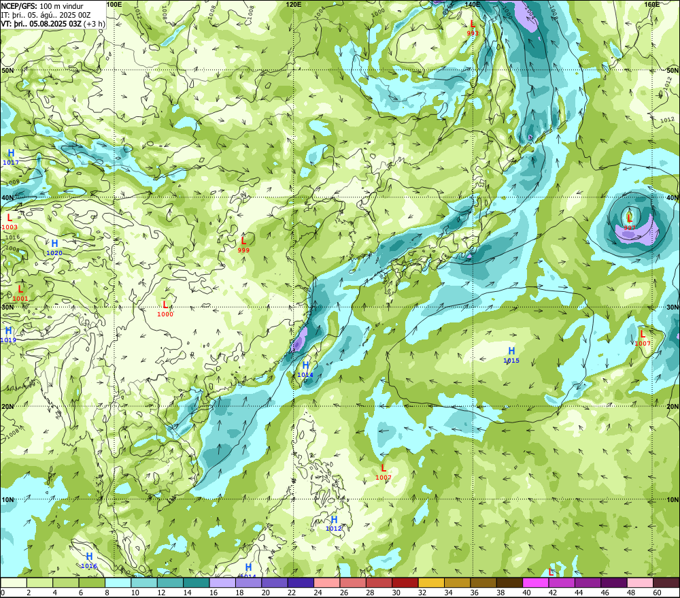The image size is (680, 598).
Task: Click the legend value 30
Action: coord(396,593)
